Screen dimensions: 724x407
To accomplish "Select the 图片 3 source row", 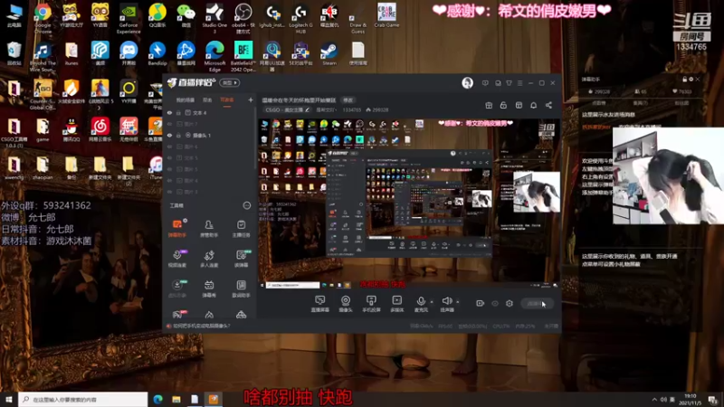I will click(209, 192).
